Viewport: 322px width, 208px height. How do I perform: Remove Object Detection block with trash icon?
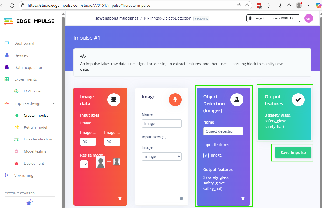[x=243, y=199]
